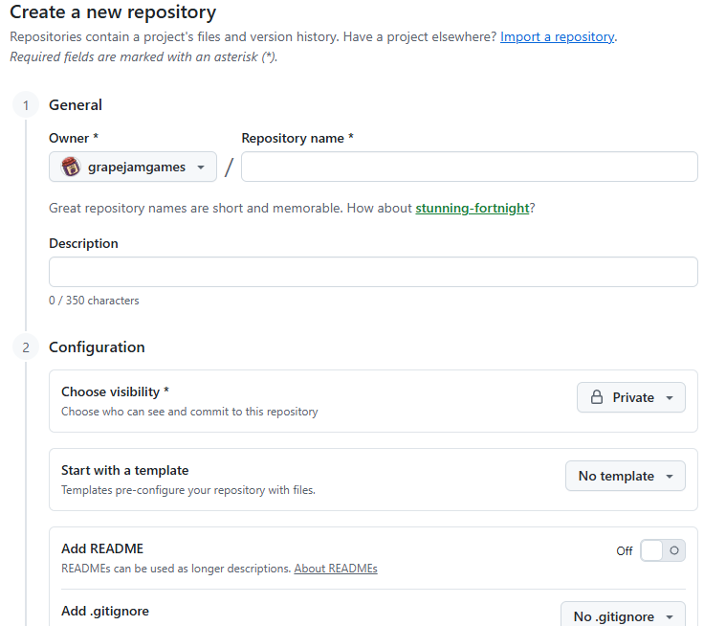The height and width of the screenshot is (626, 704).
Task: Turn on the Add README toggle switch
Action: coord(663,550)
